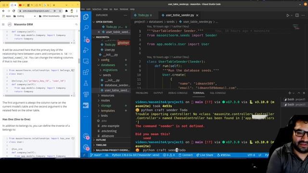The image size is (308, 173).
Task: Click the seeds breadcrumb segment
Action: click(x=170, y=22)
